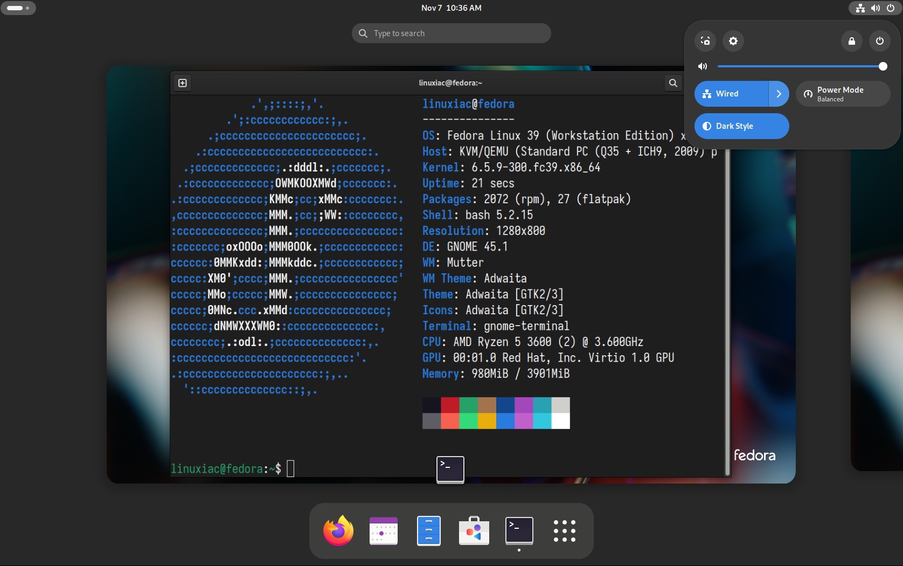Open GNOME Software from the dock
This screenshot has width=903, height=566.
coord(474,531)
